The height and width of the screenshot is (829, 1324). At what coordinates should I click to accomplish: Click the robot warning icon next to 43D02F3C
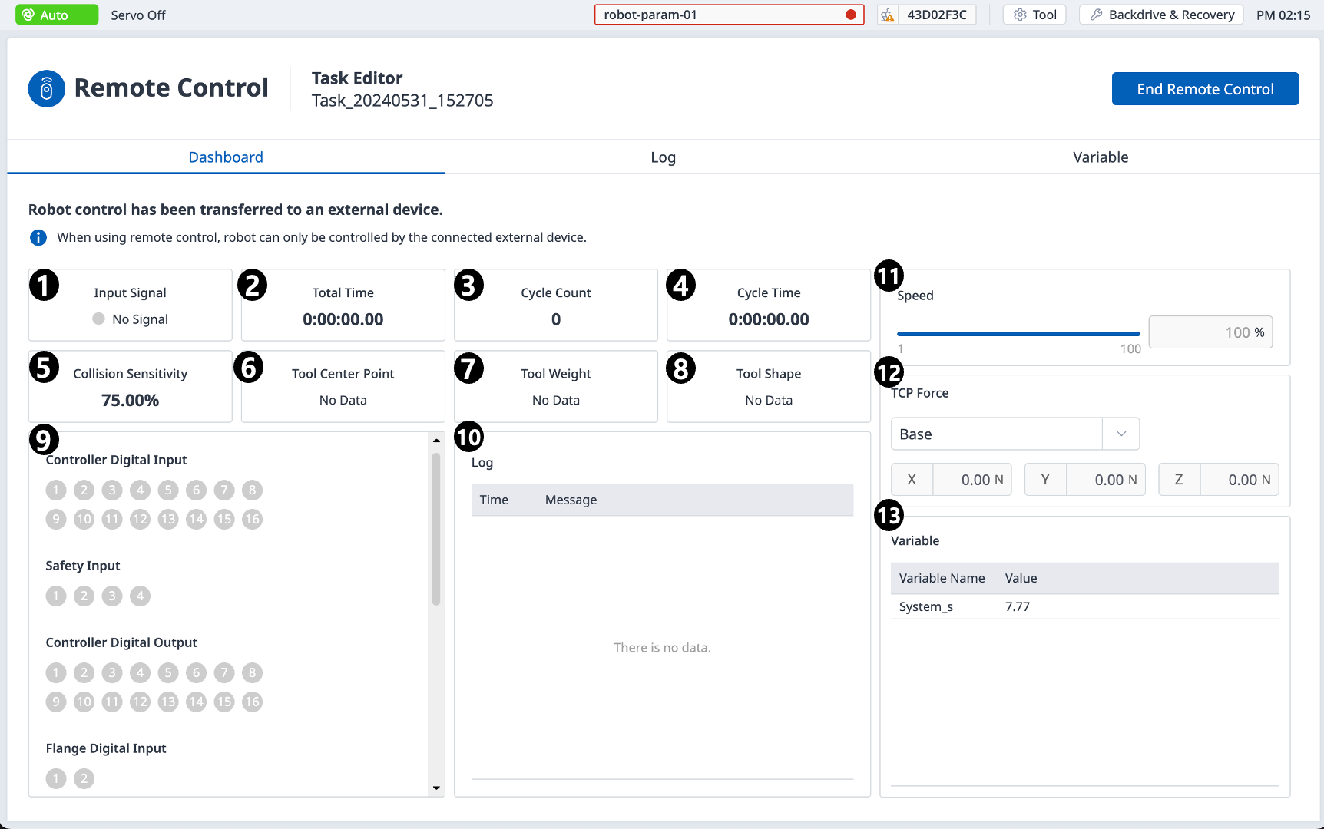pos(888,15)
